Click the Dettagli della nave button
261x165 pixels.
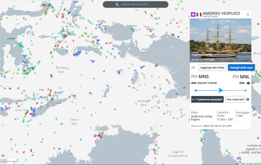pyautogui.click(x=241, y=68)
